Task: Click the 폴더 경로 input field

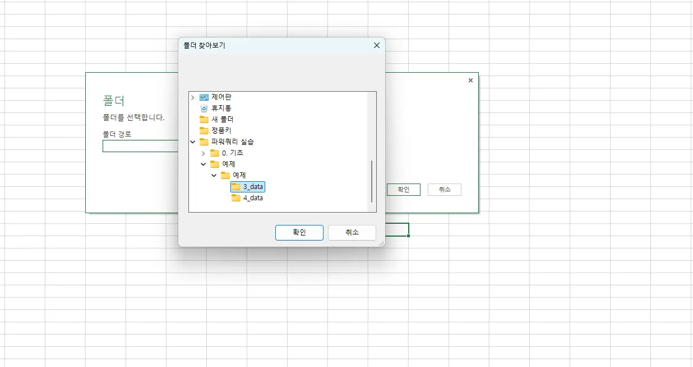Action: pyautogui.click(x=140, y=146)
